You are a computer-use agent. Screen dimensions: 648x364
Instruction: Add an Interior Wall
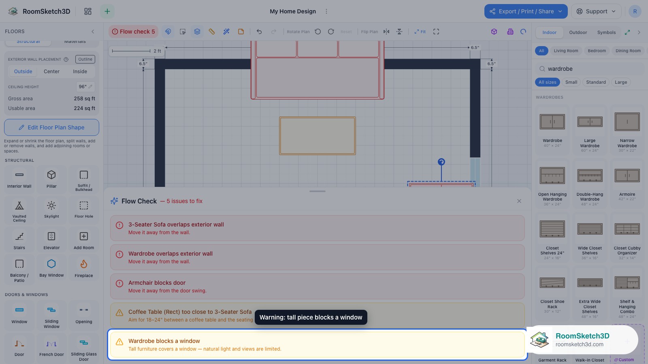tap(19, 180)
